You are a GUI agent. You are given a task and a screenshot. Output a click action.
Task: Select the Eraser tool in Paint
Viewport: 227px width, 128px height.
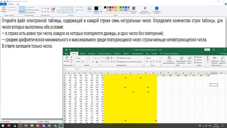pyautogui.click(x=43, y=12)
